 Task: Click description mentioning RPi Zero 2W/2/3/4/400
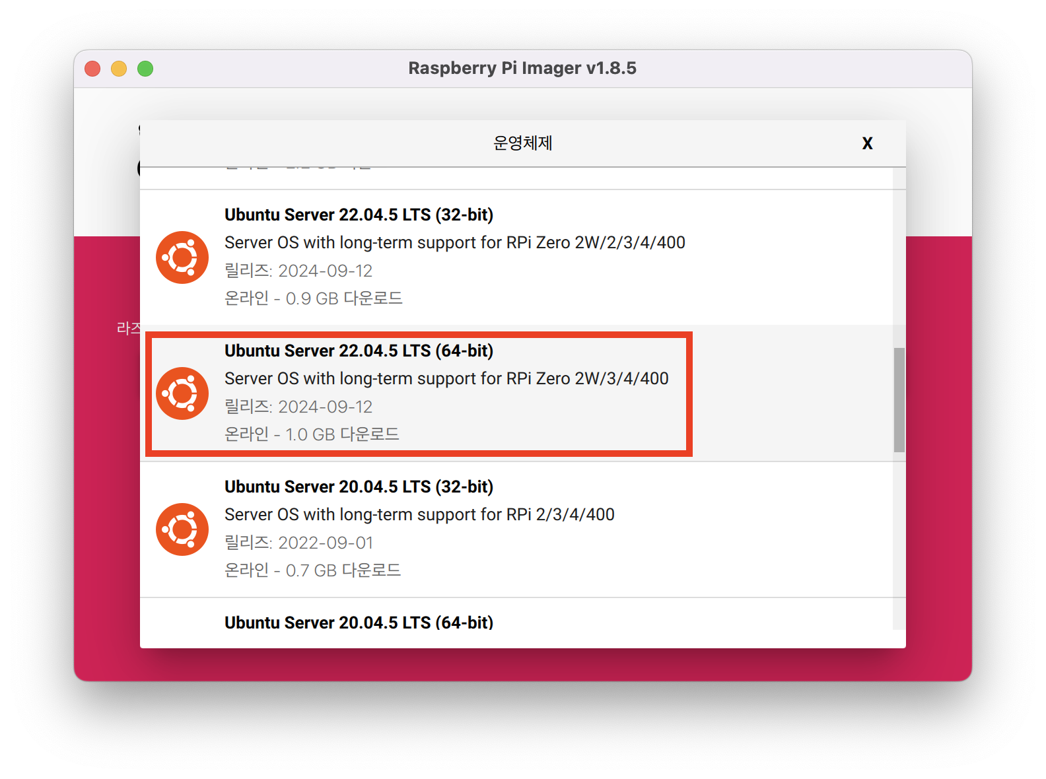(455, 242)
